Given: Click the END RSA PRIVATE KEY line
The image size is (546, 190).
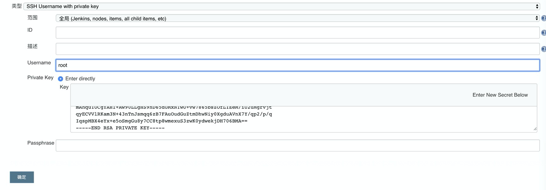Looking at the screenshot, I should (x=120, y=128).
